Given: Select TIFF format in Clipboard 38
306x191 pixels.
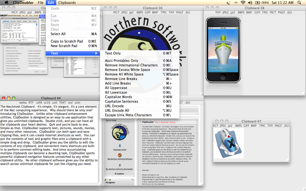Looking at the screenshot, I should point(218,12).
